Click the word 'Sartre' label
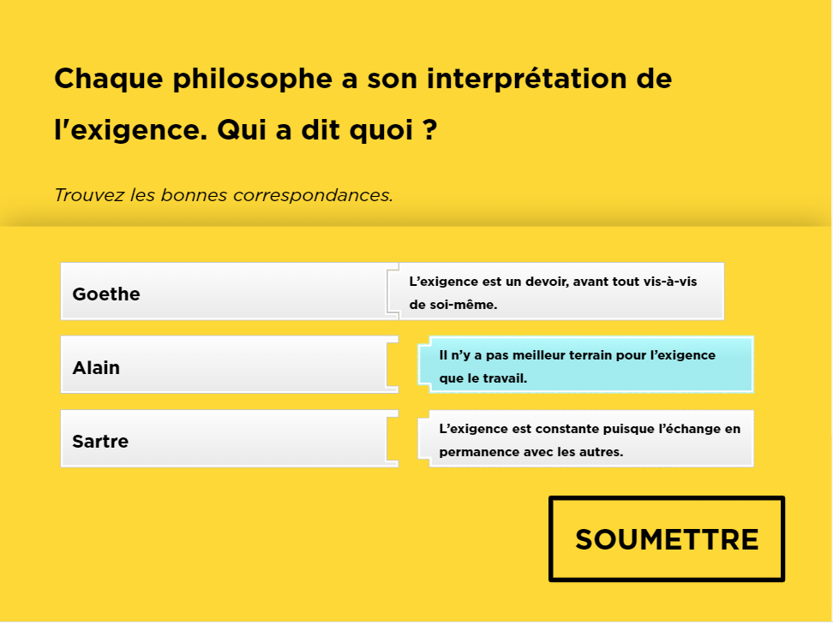 click(x=100, y=442)
